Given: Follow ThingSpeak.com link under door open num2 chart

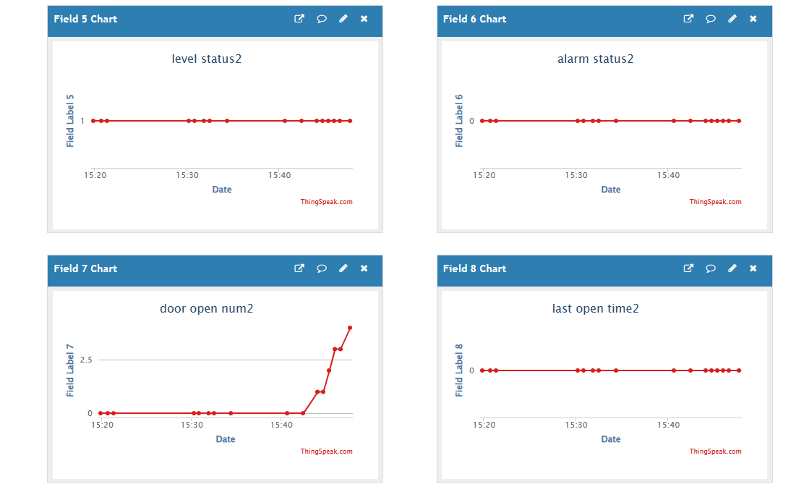Looking at the screenshot, I should [326, 452].
